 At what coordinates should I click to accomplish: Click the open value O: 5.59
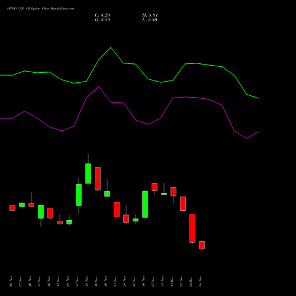click(x=102, y=20)
